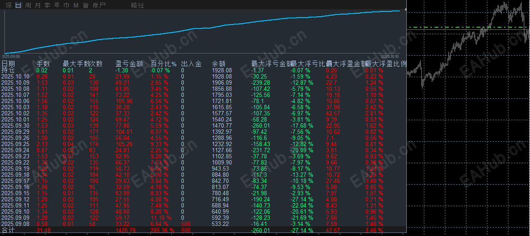Click the 出入金 column header
The width and height of the screenshot is (530, 236).
click(x=191, y=64)
